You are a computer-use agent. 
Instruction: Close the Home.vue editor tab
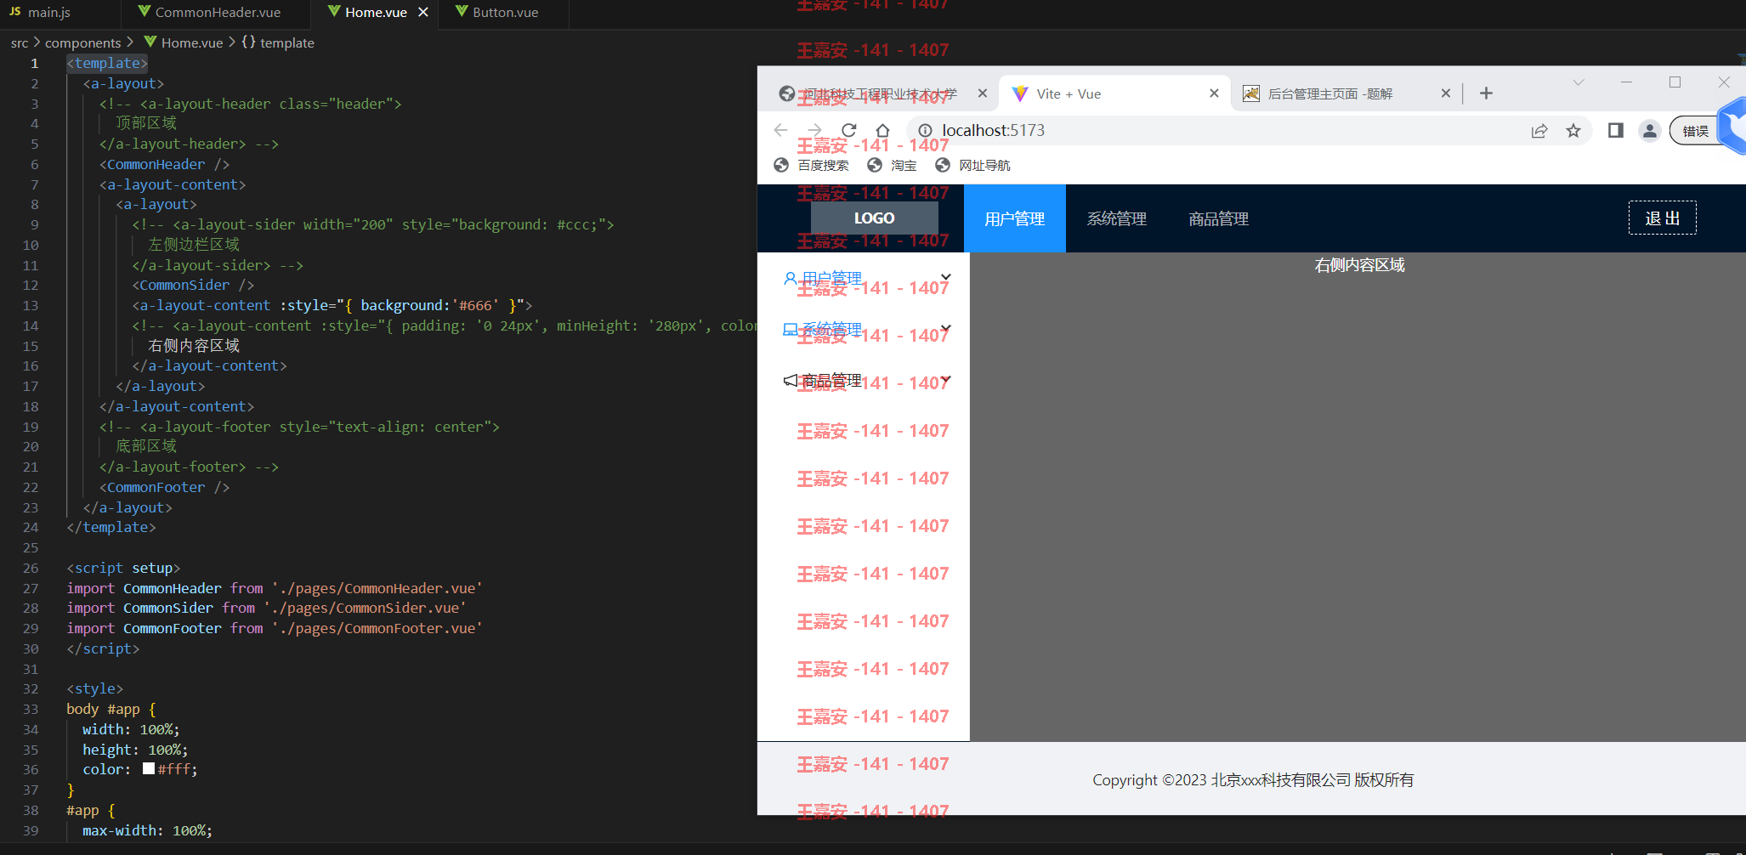[423, 12]
